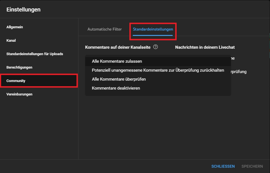The width and height of the screenshot is (270, 173).
Task: Click the 'Kommentare auf deiner Kanalseite' label
Action: click(118, 47)
